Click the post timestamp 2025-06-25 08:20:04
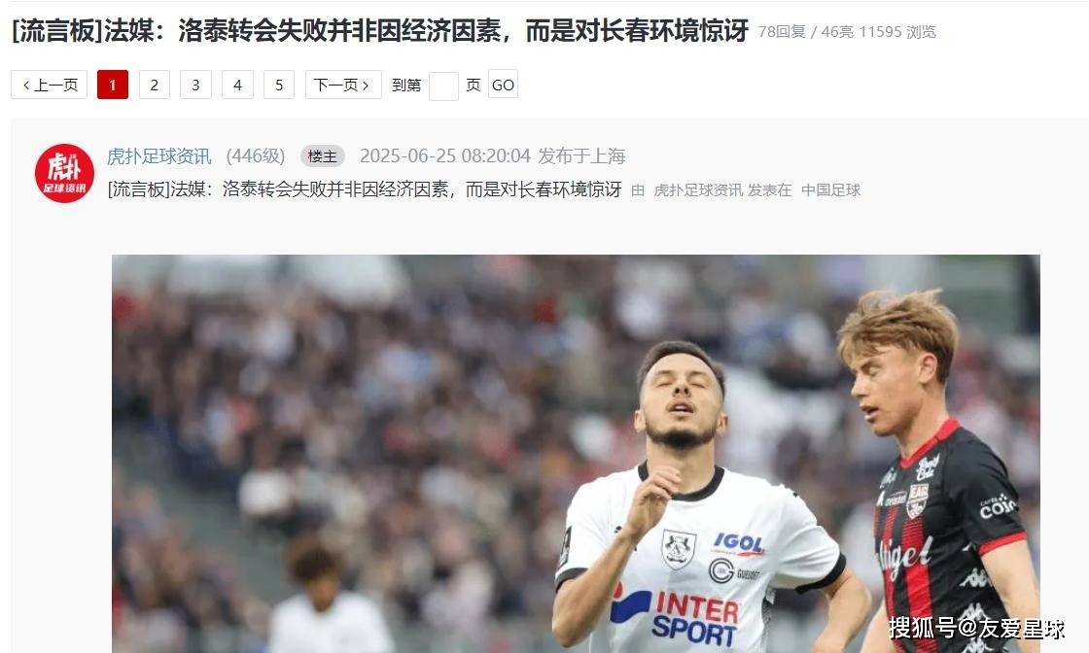This screenshot has width=1089, height=653. pos(445,156)
